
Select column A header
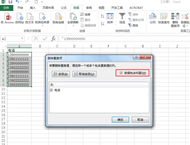tap(19, 46)
